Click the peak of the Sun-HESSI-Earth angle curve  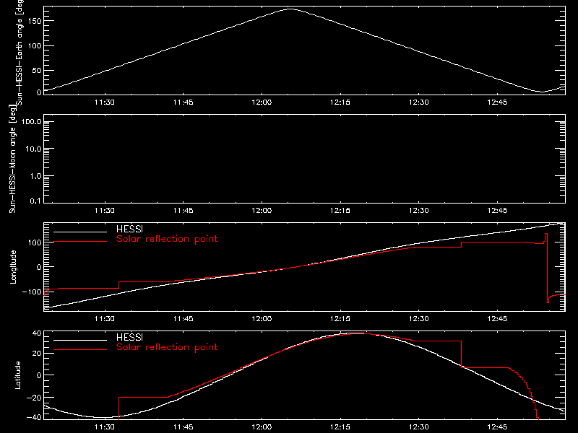pyautogui.click(x=290, y=9)
